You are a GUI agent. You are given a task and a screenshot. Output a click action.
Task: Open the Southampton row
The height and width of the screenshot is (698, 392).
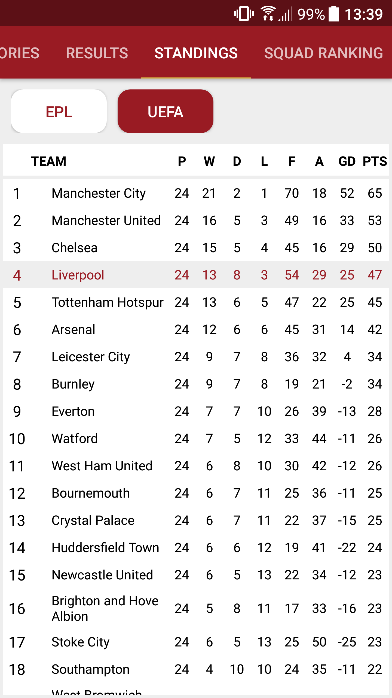click(x=196, y=669)
